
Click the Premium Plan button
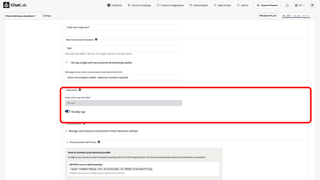click(268, 16)
